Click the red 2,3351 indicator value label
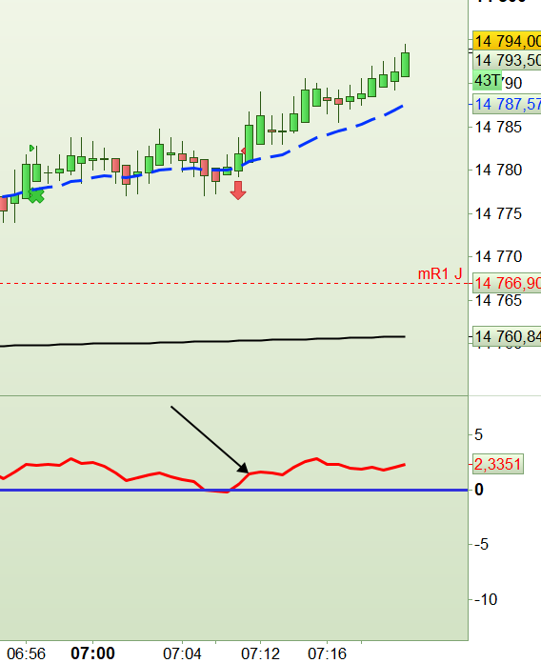 point(498,464)
